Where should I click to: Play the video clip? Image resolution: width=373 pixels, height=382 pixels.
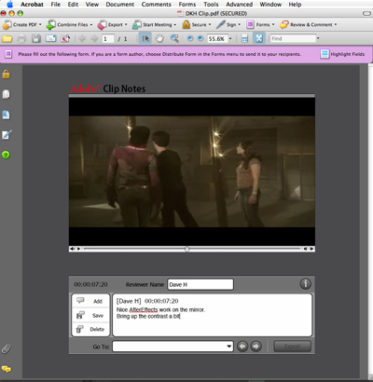pos(78,249)
